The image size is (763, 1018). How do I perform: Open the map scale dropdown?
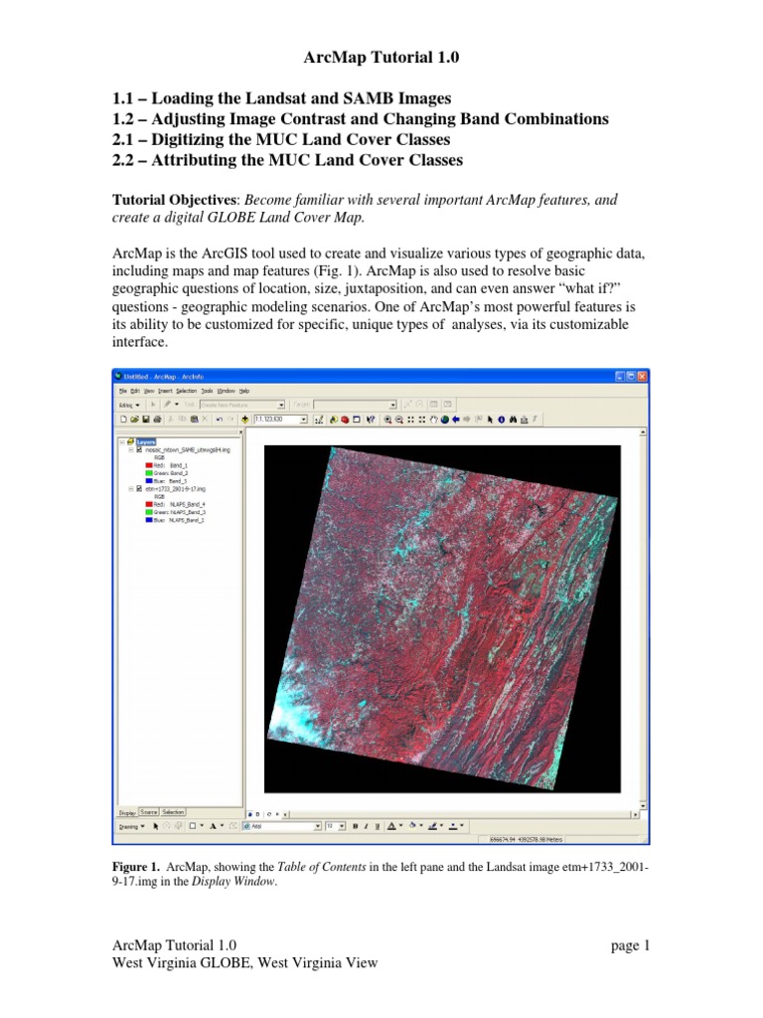tap(303, 420)
